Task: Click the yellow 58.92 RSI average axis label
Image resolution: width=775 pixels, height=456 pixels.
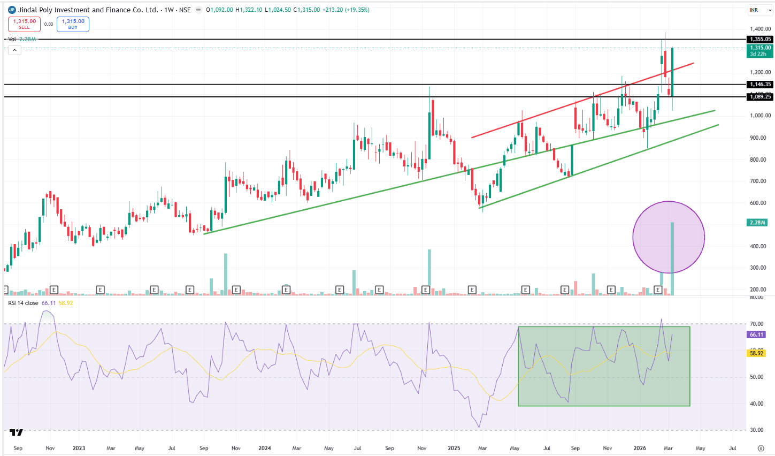Action: coord(756,353)
